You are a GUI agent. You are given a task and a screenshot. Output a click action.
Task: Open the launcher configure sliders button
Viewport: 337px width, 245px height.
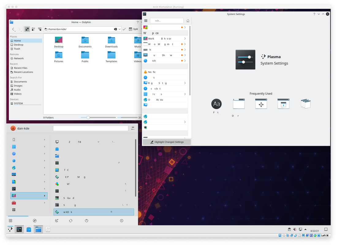click(133, 128)
